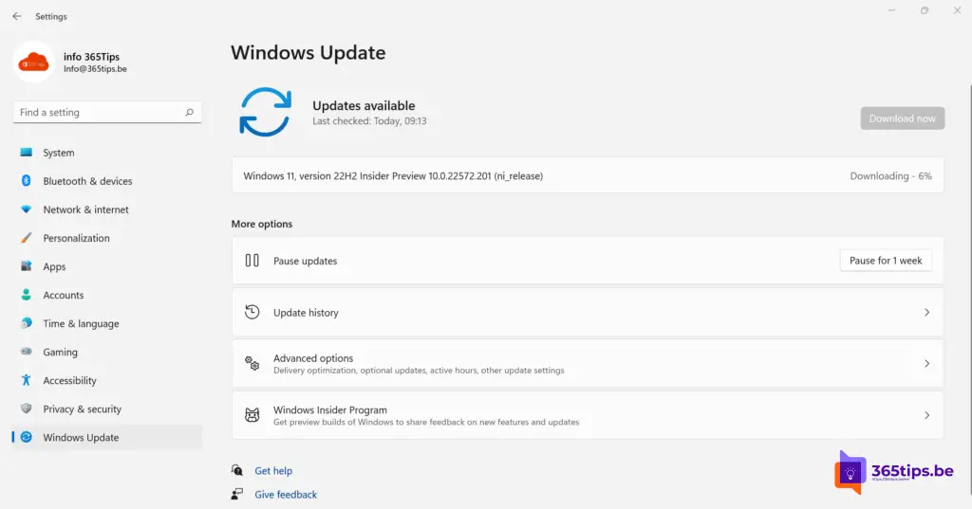972x509 pixels.
Task: Click the Time & language globe icon
Action: (26, 323)
